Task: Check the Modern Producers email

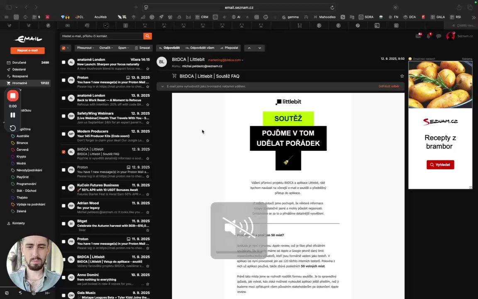Action: [63, 134]
